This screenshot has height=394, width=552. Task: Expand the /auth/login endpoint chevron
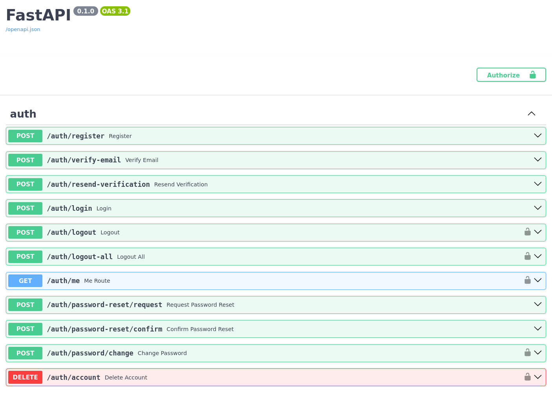[538, 208]
